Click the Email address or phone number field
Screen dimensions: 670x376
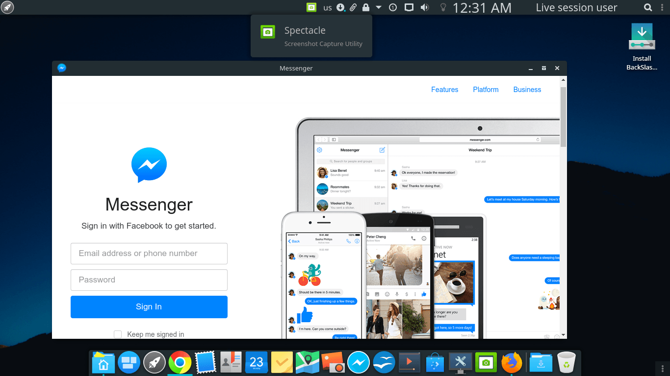149,254
